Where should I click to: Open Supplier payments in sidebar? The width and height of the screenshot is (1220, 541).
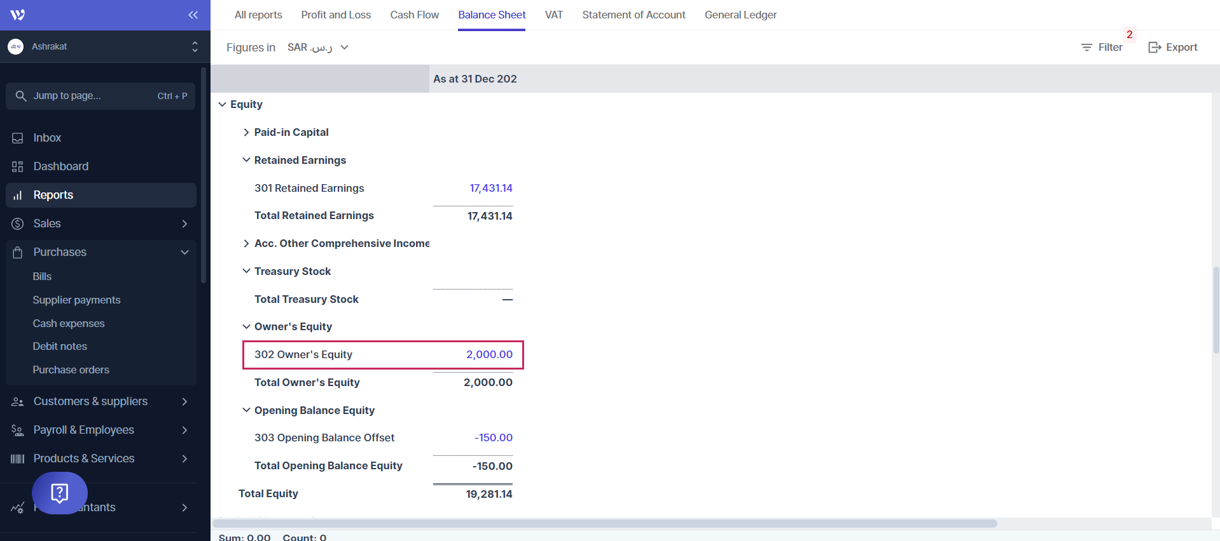coord(76,300)
